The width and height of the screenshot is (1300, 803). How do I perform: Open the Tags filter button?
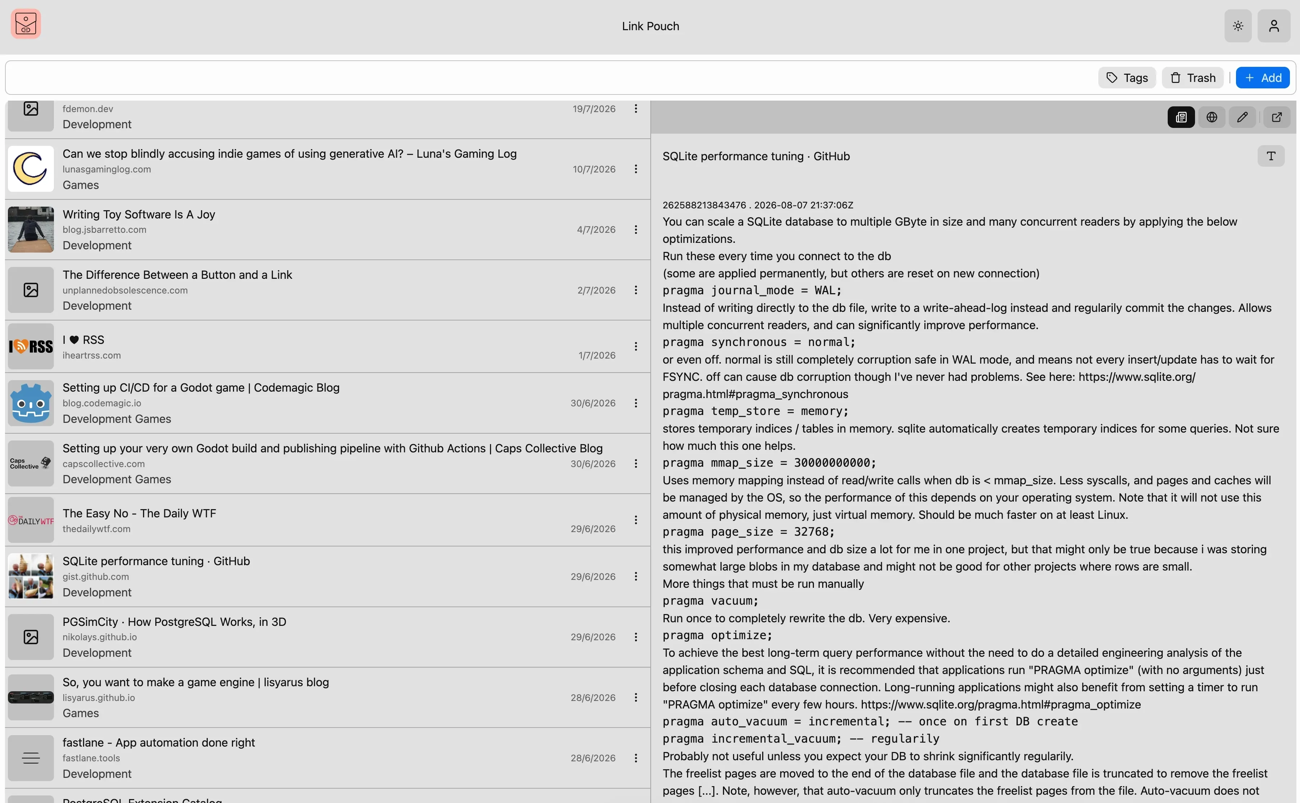coord(1127,78)
